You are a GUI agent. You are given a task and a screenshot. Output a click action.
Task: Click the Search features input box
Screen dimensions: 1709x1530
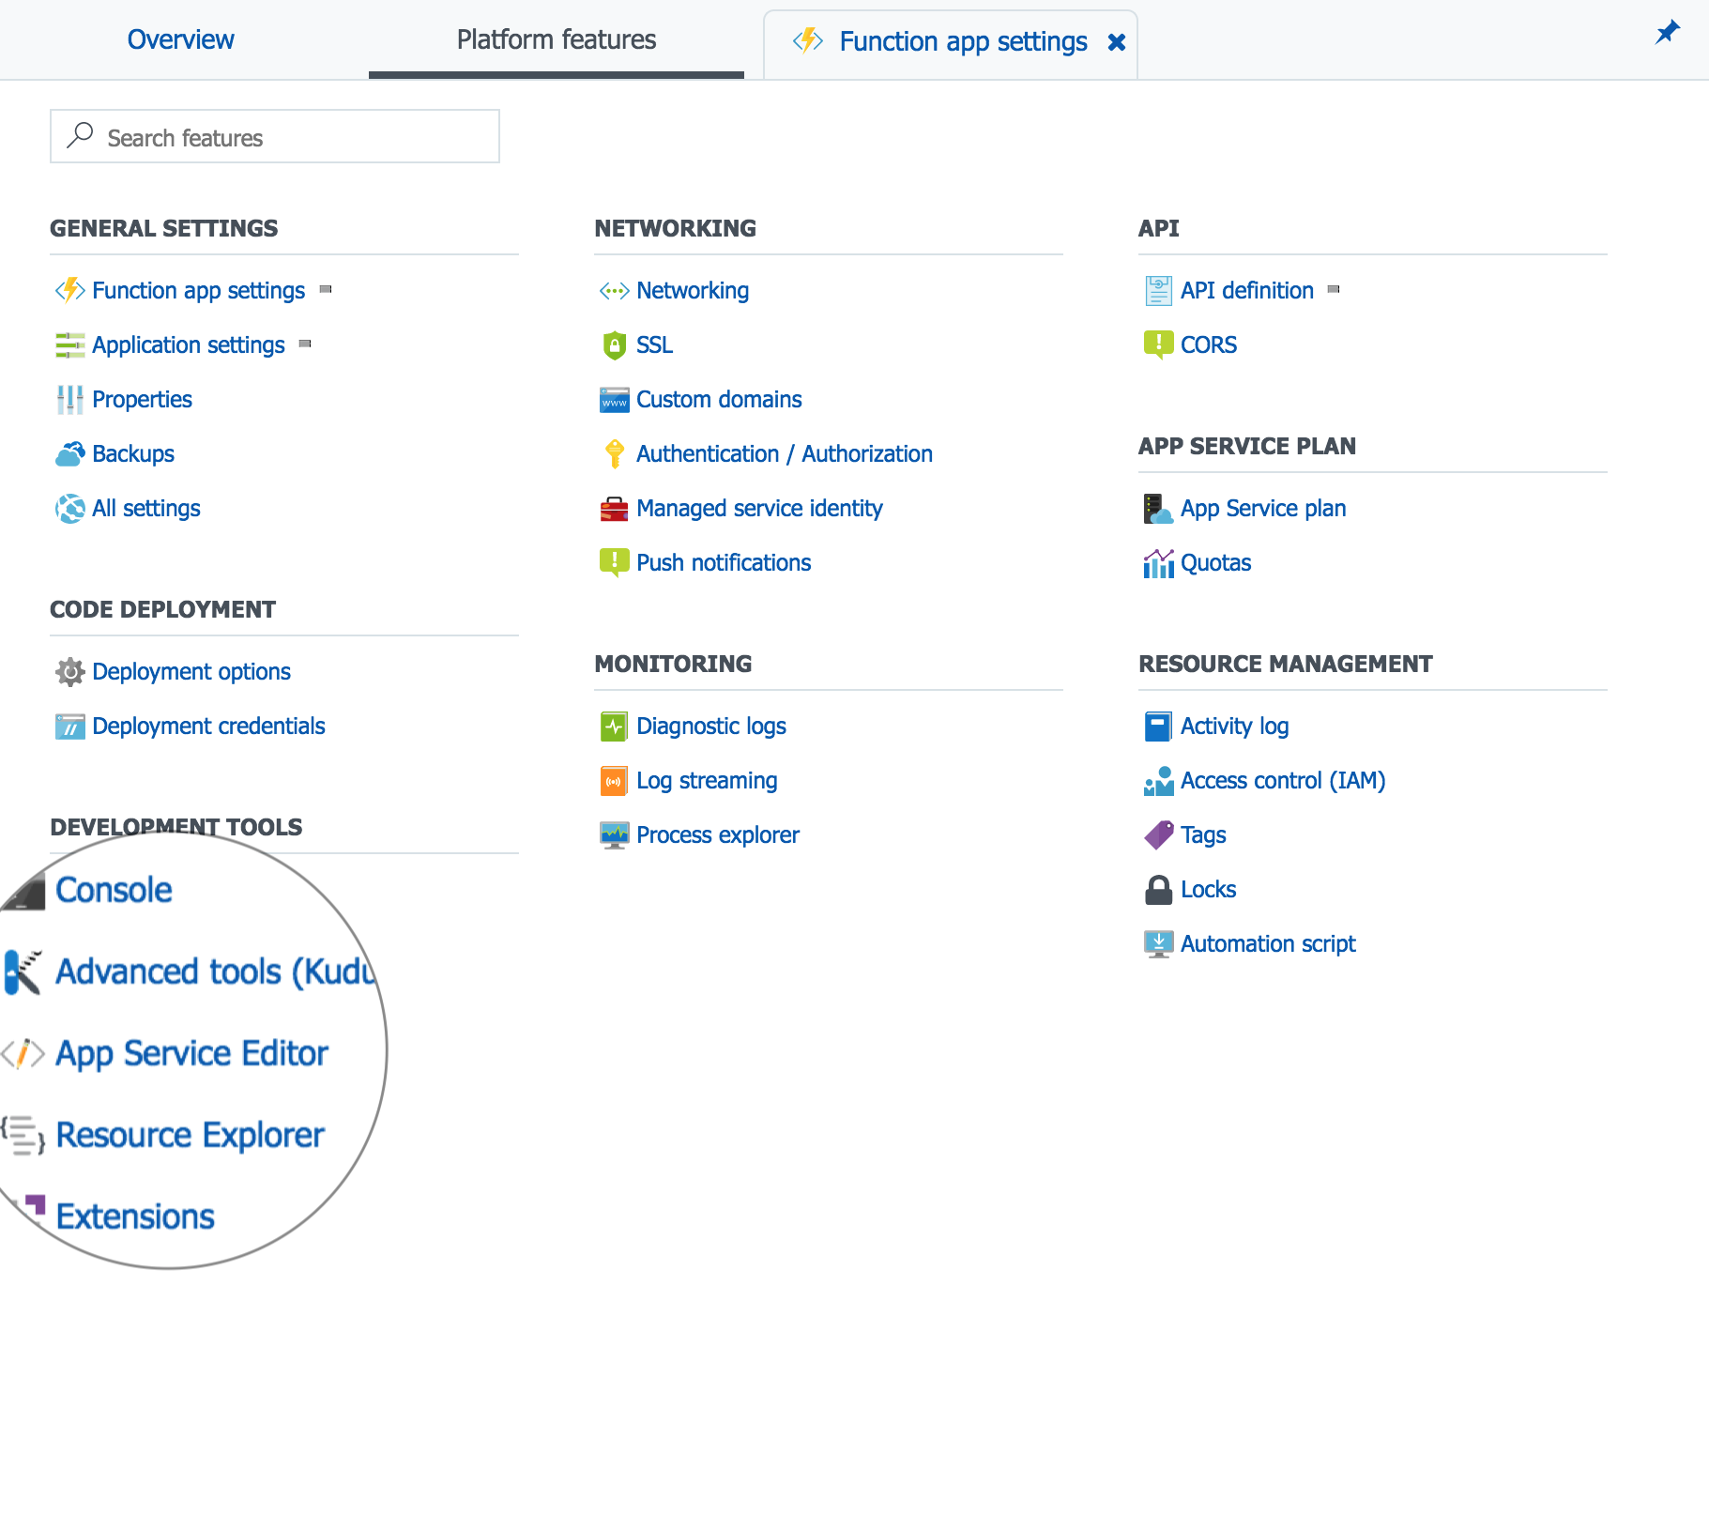(x=274, y=136)
